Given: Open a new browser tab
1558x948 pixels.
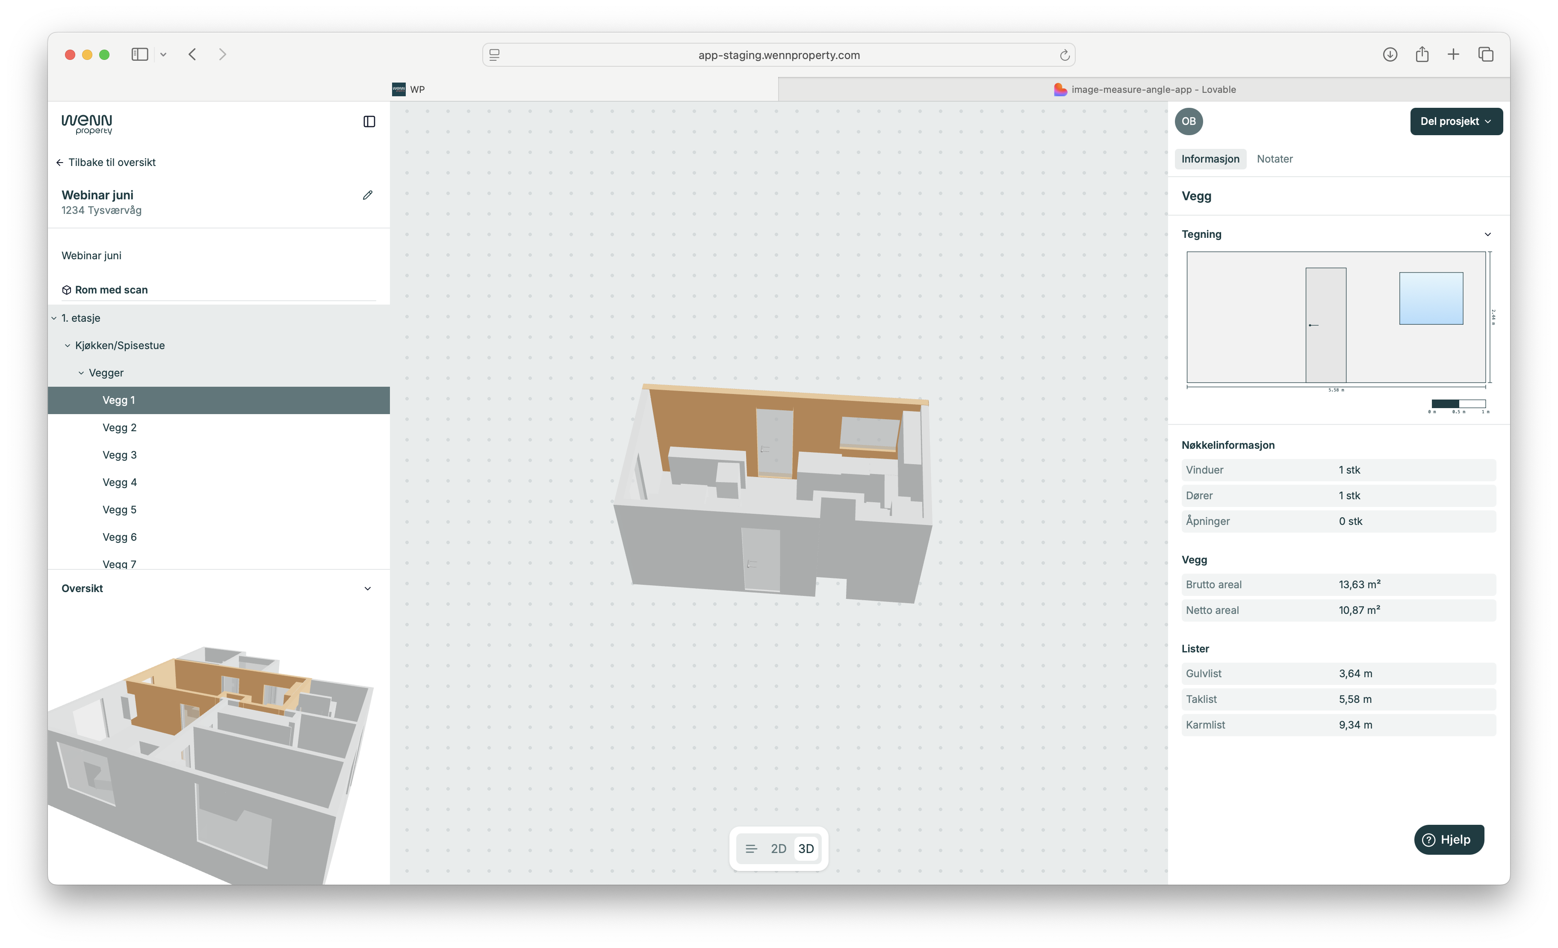Looking at the screenshot, I should click(1453, 54).
